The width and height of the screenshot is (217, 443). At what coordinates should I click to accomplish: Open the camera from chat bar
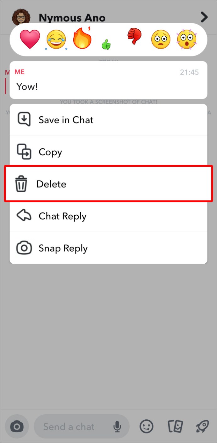click(17, 427)
